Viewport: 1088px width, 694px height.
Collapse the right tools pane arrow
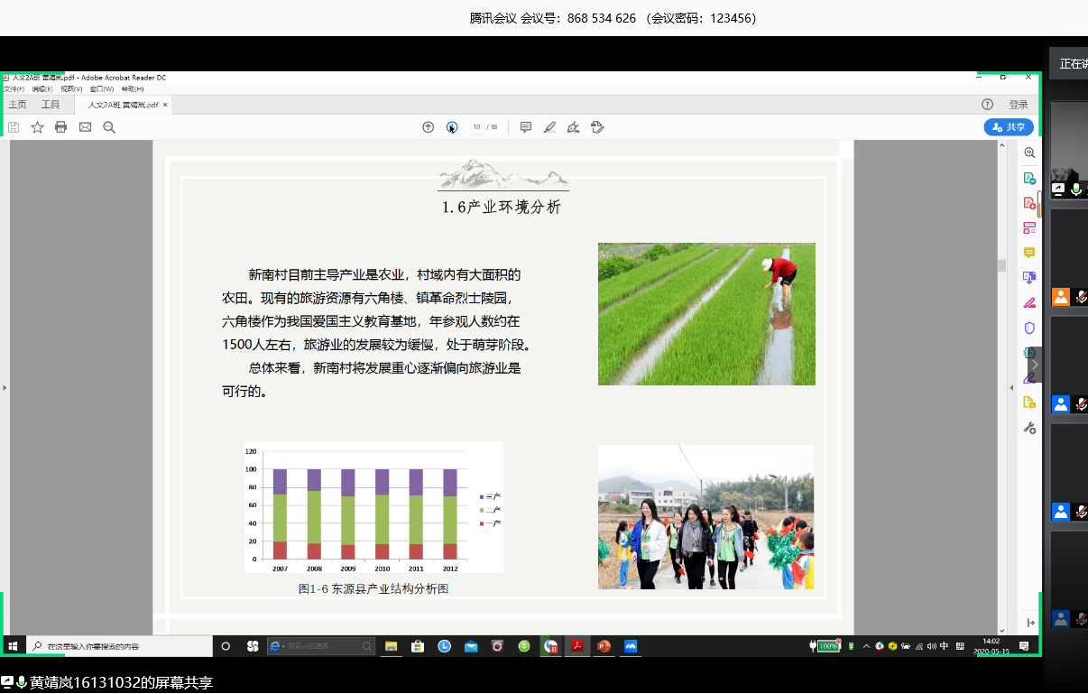(1011, 387)
